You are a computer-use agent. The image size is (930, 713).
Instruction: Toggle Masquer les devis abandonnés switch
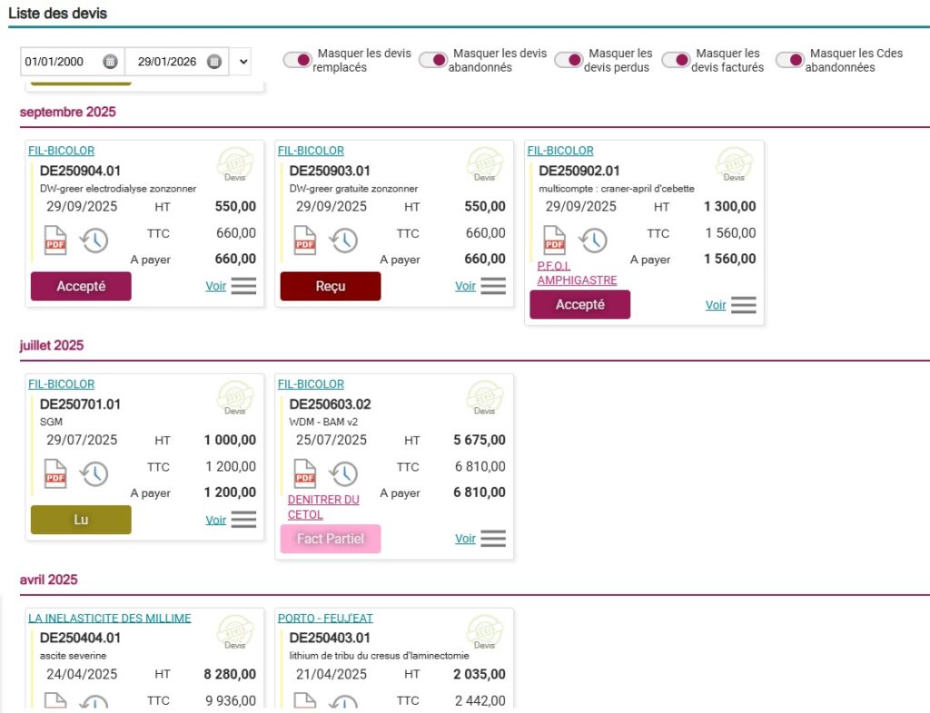[x=433, y=60]
